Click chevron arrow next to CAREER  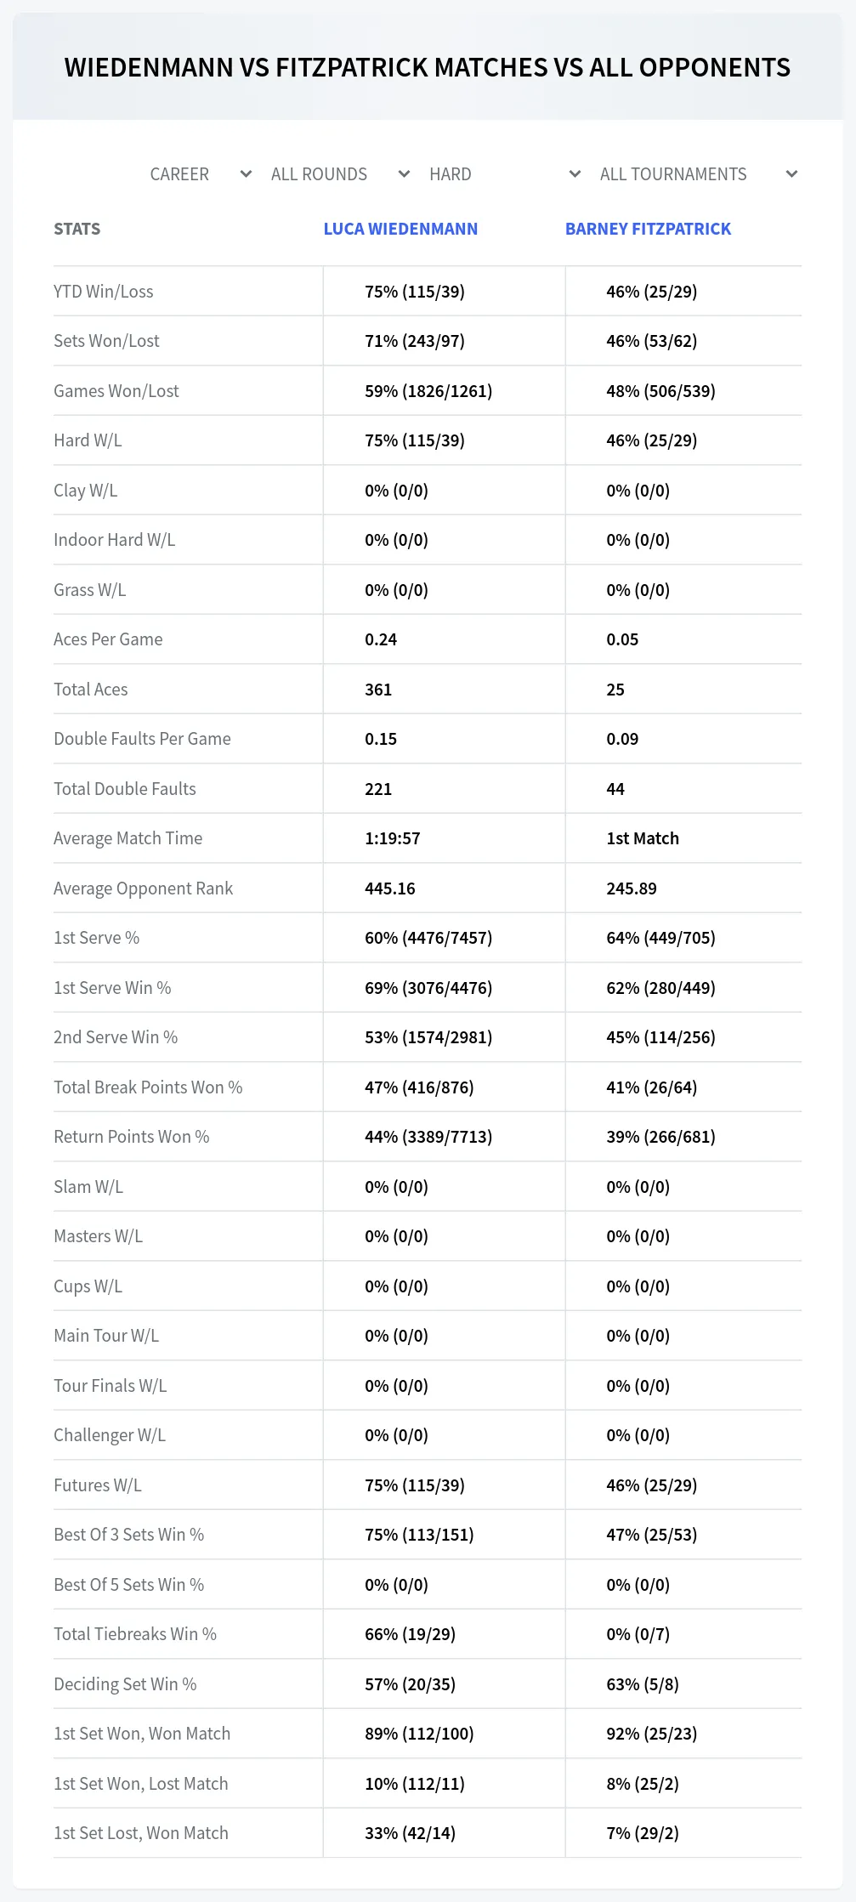pyautogui.click(x=246, y=174)
